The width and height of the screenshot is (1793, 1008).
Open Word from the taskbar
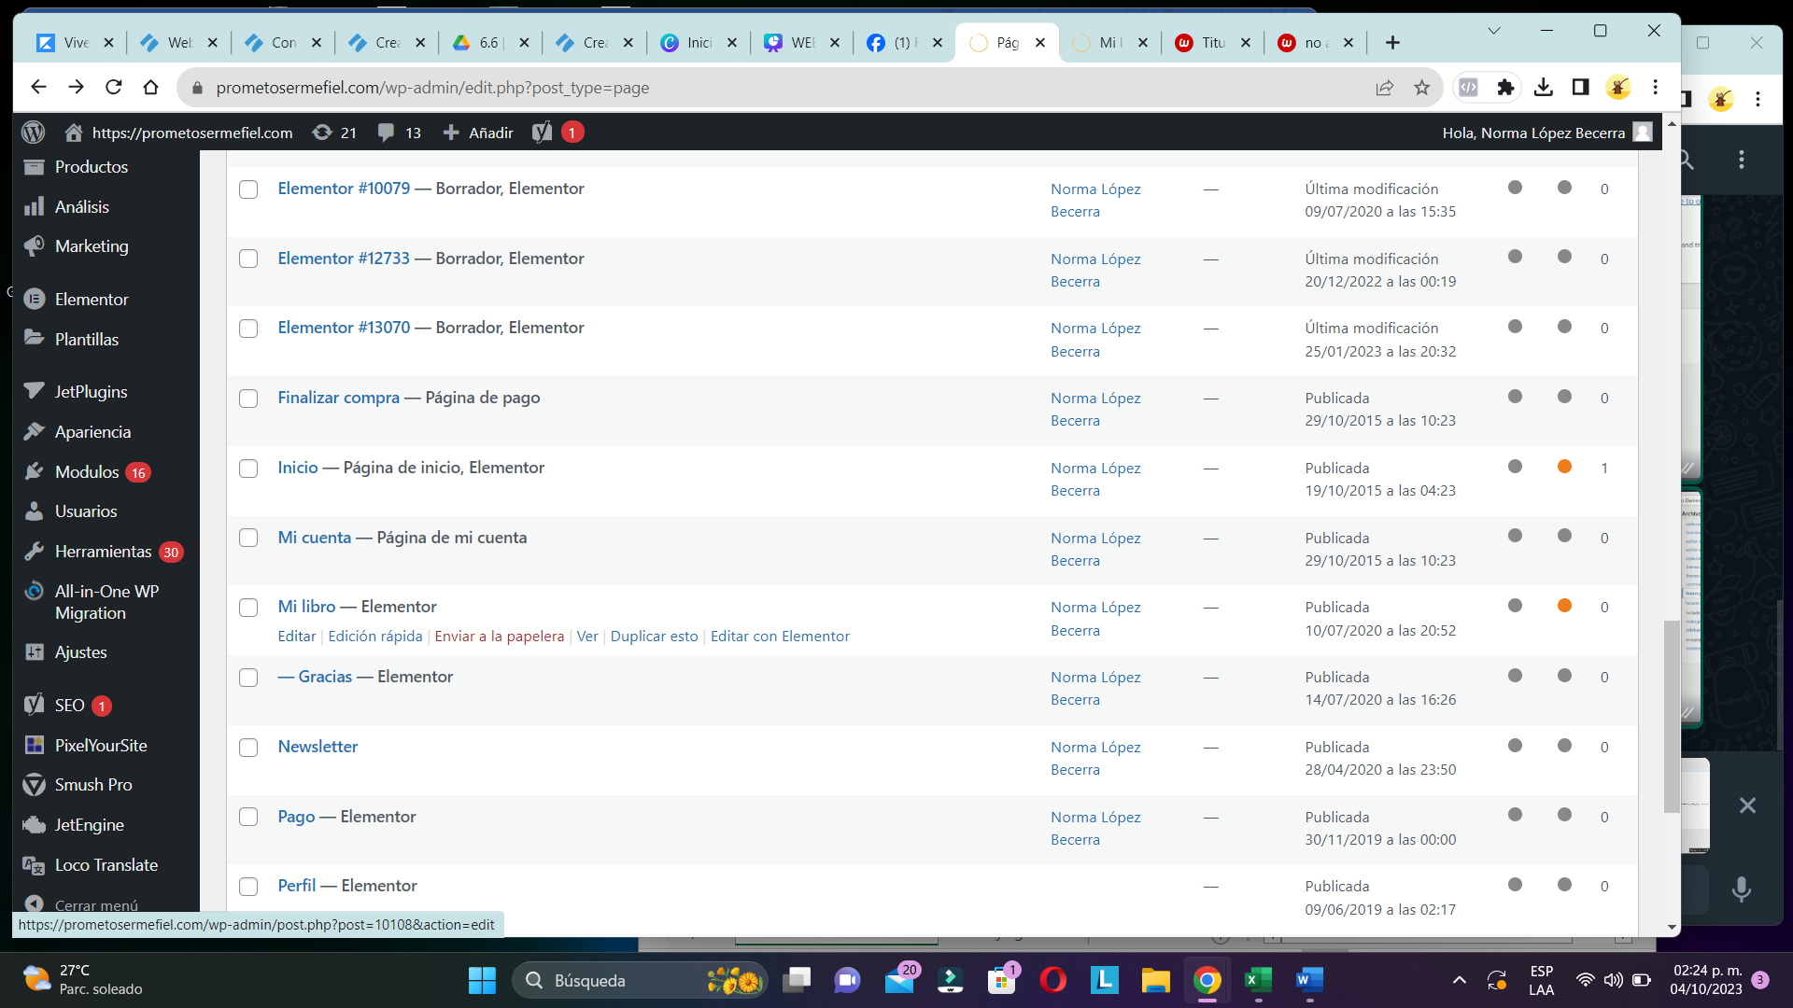(x=1309, y=980)
